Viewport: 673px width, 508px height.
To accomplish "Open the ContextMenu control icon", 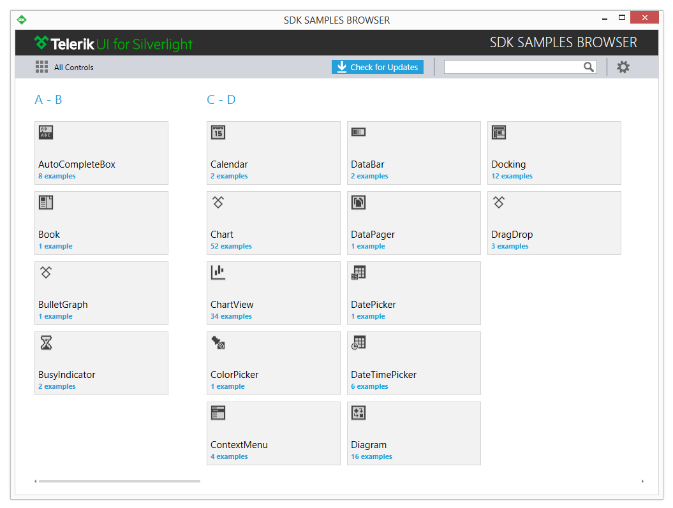I will click(x=218, y=413).
